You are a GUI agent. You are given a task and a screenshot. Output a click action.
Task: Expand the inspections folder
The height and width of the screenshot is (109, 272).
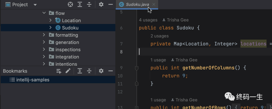(44, 49)
